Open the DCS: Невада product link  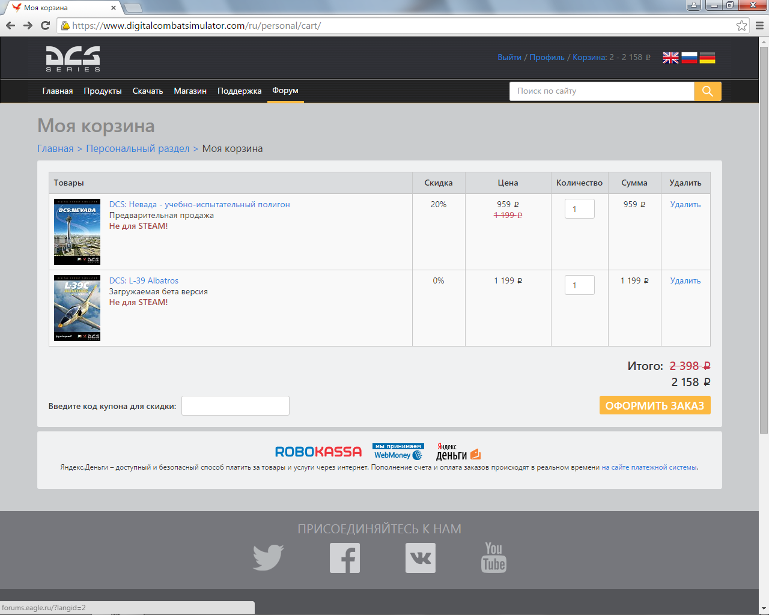point(199,204)
